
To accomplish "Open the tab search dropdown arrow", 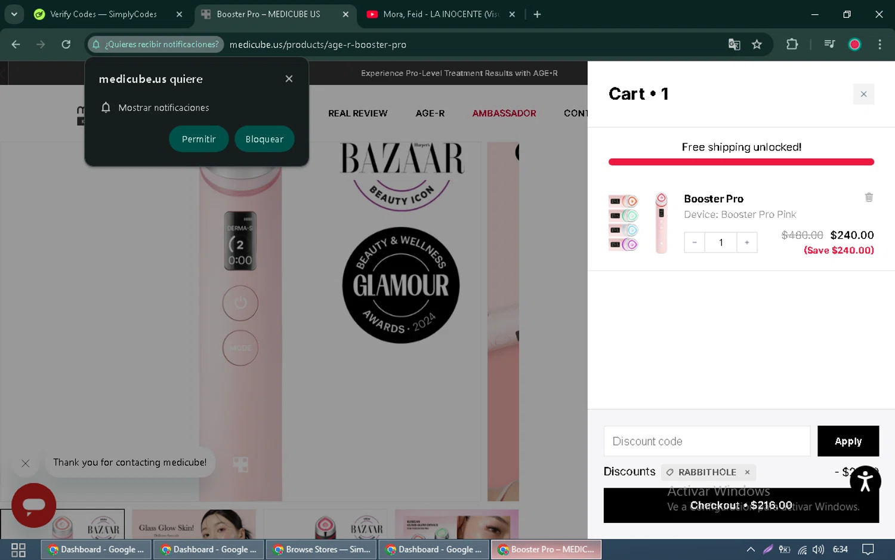I will 14,14.
